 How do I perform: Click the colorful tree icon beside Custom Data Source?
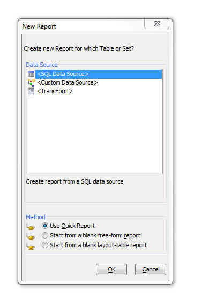click(31, 82)
